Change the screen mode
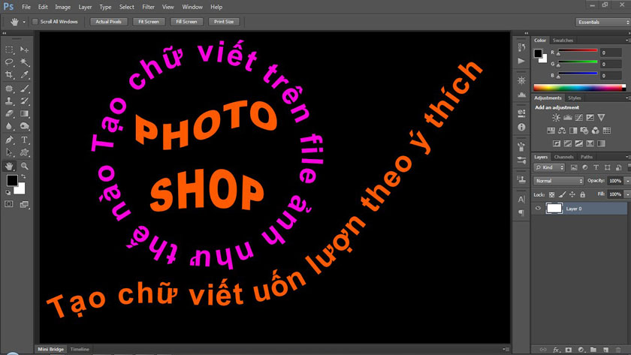The image size is (631, 355). click(24, 205)
